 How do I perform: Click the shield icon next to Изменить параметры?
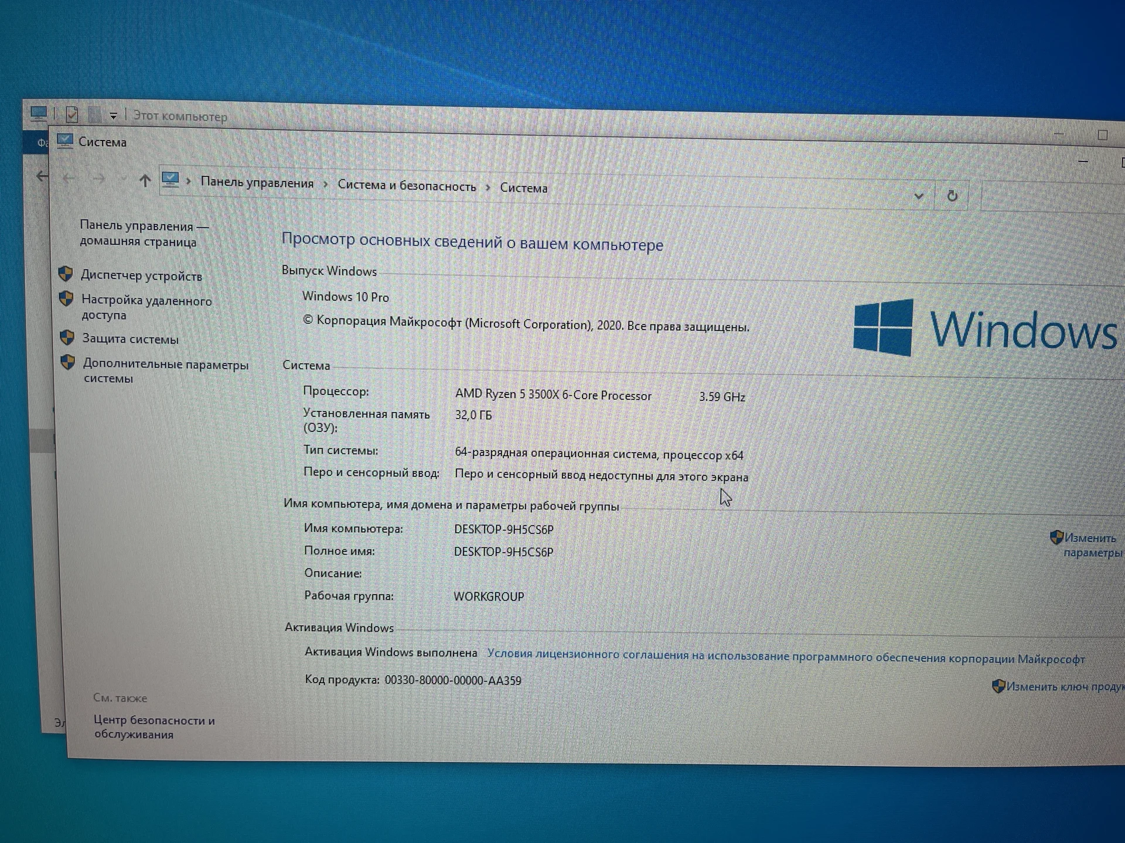pos(1056,537)
